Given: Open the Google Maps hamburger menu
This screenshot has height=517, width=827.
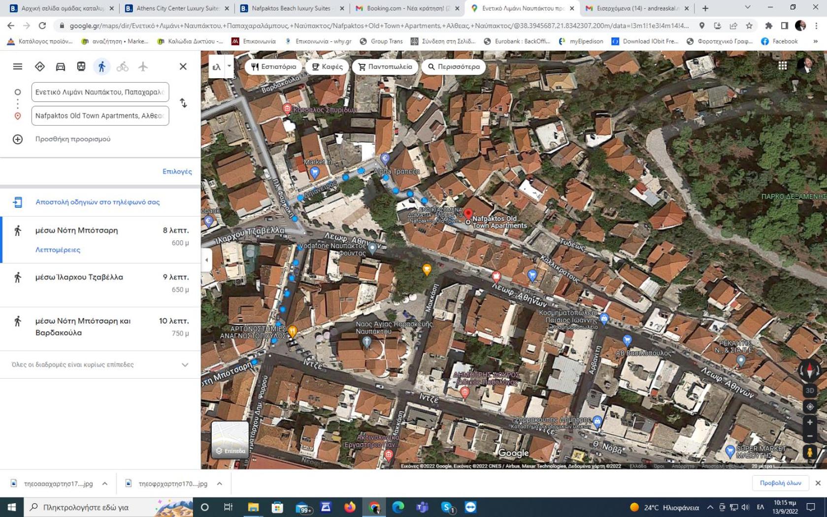Looking at the screenshot, I should [18, 66].
